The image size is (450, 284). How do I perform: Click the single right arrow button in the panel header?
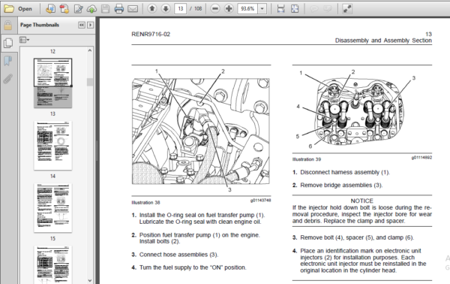(x=90, y=25)
